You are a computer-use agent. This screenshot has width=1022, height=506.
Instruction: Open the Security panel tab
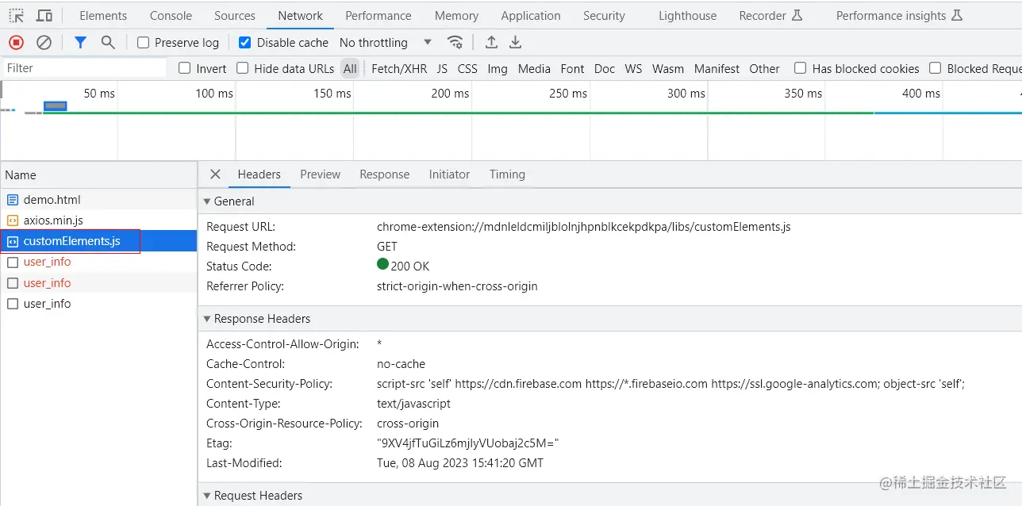pyautogui.click(x=604, y=16)
